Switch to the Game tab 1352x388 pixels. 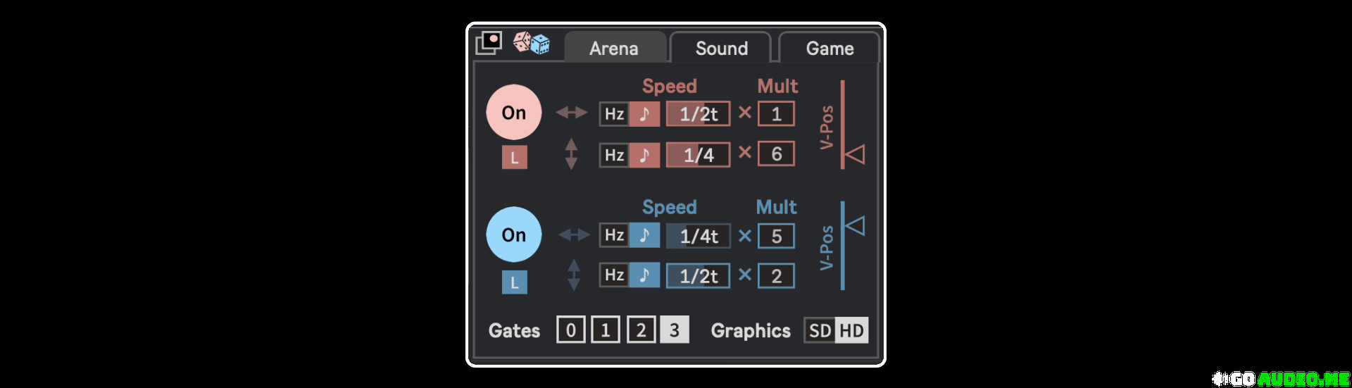[830, 49]
